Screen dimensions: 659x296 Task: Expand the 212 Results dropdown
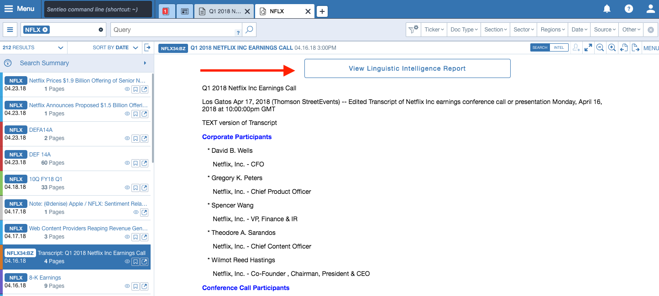(33, 47)
